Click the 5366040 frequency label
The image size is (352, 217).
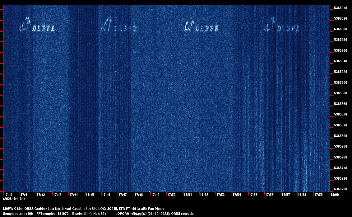click(x=340, y=8)
